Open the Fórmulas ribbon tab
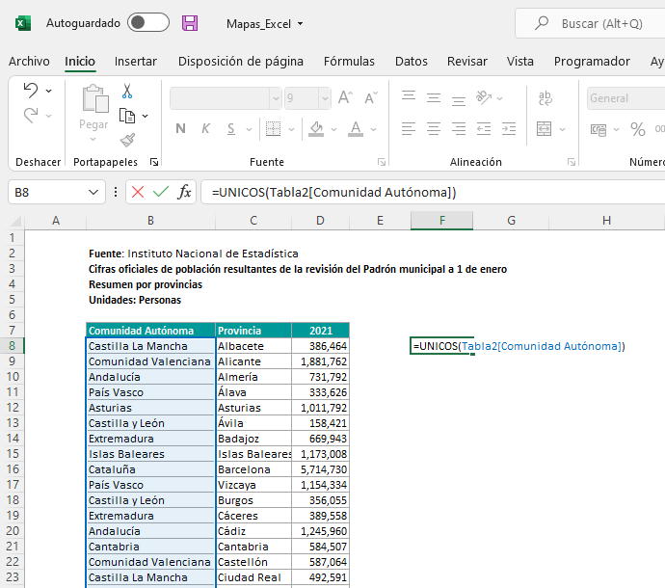Image resolution: width=665 pixels, height=588 pixels. [x=349, y=61]
